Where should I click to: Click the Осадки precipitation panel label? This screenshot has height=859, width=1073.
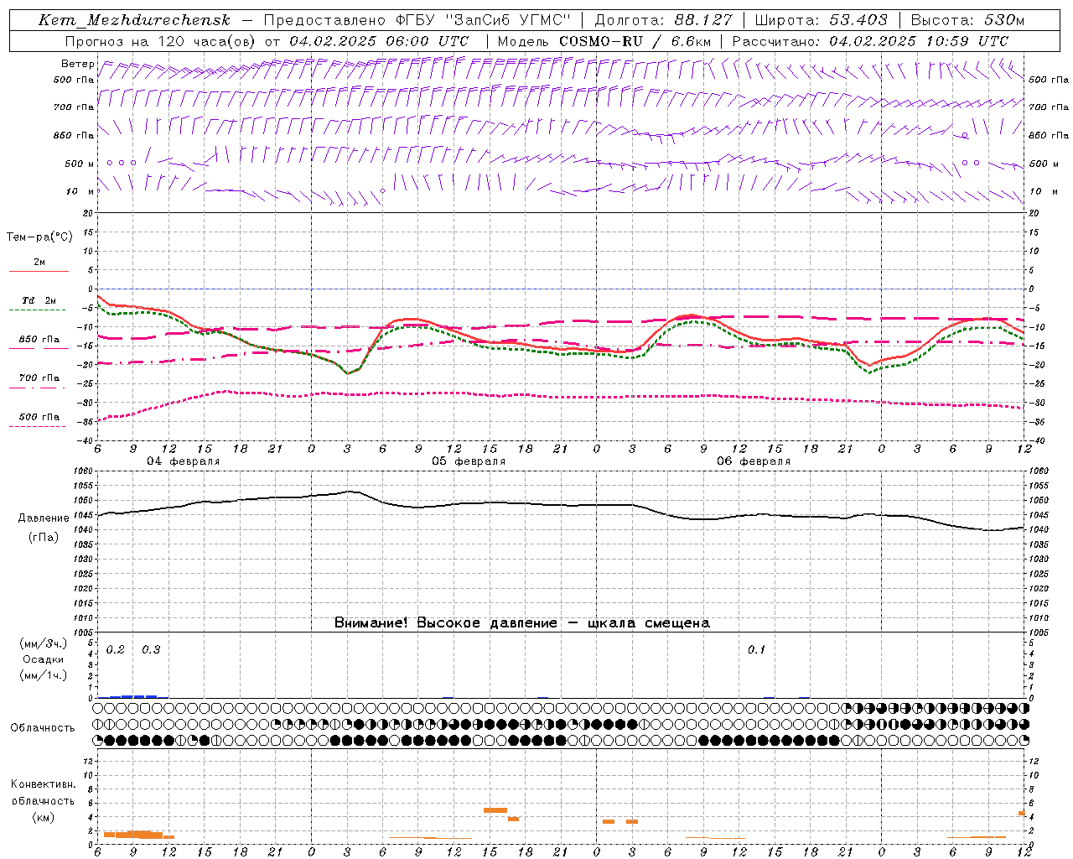(x=43, y=659)
